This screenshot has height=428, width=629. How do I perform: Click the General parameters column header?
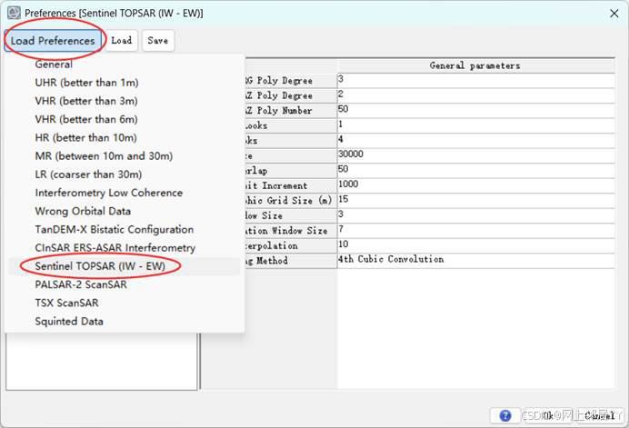pyautogui.click(x=475, y=65)
